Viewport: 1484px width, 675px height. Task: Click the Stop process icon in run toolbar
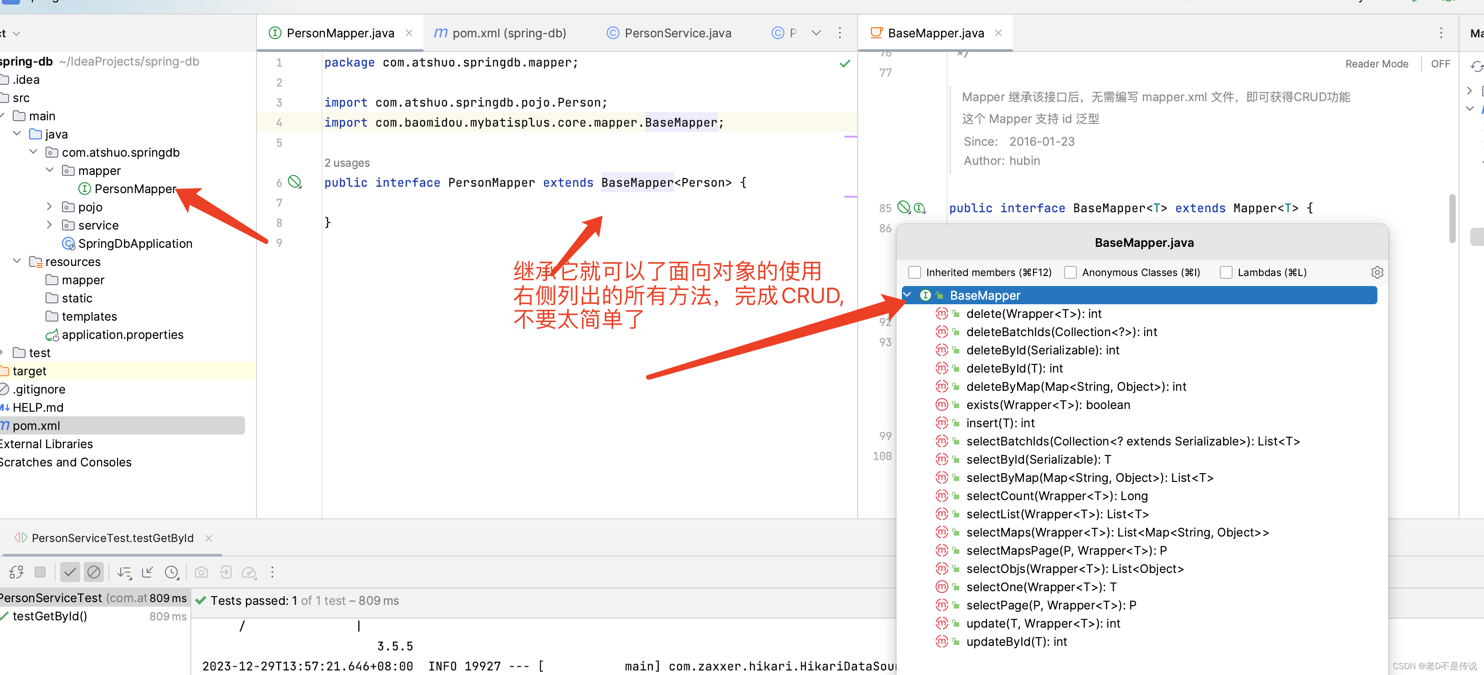(x=40, y=572)
